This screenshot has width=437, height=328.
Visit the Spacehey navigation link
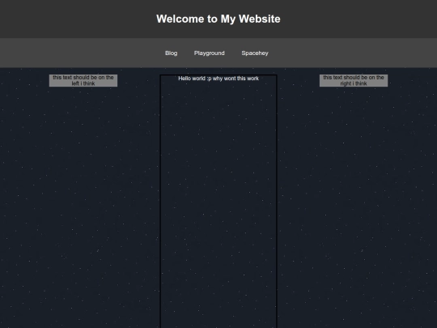(255, 53)
